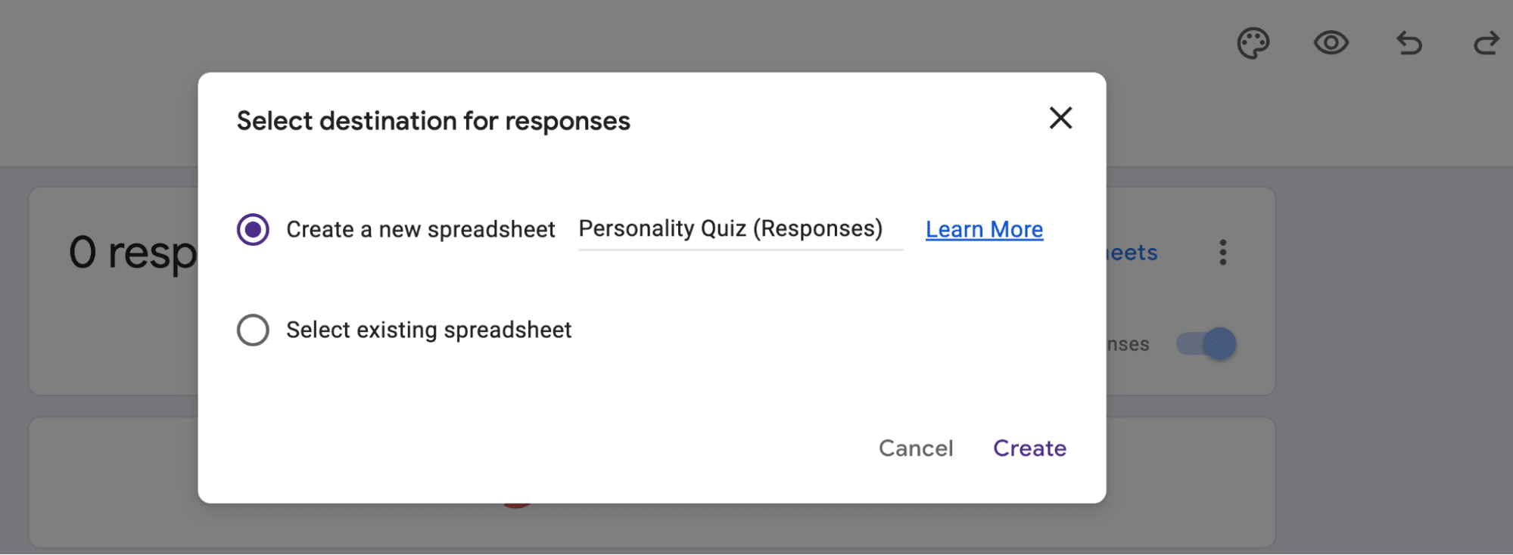Choose the Select existing spreadsheet option
This screenshot has width=1513, height=555.
254,330
